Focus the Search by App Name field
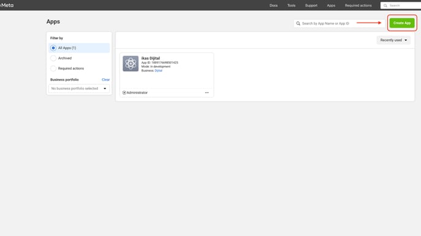The image size is (421, 236). click(339, 23)
